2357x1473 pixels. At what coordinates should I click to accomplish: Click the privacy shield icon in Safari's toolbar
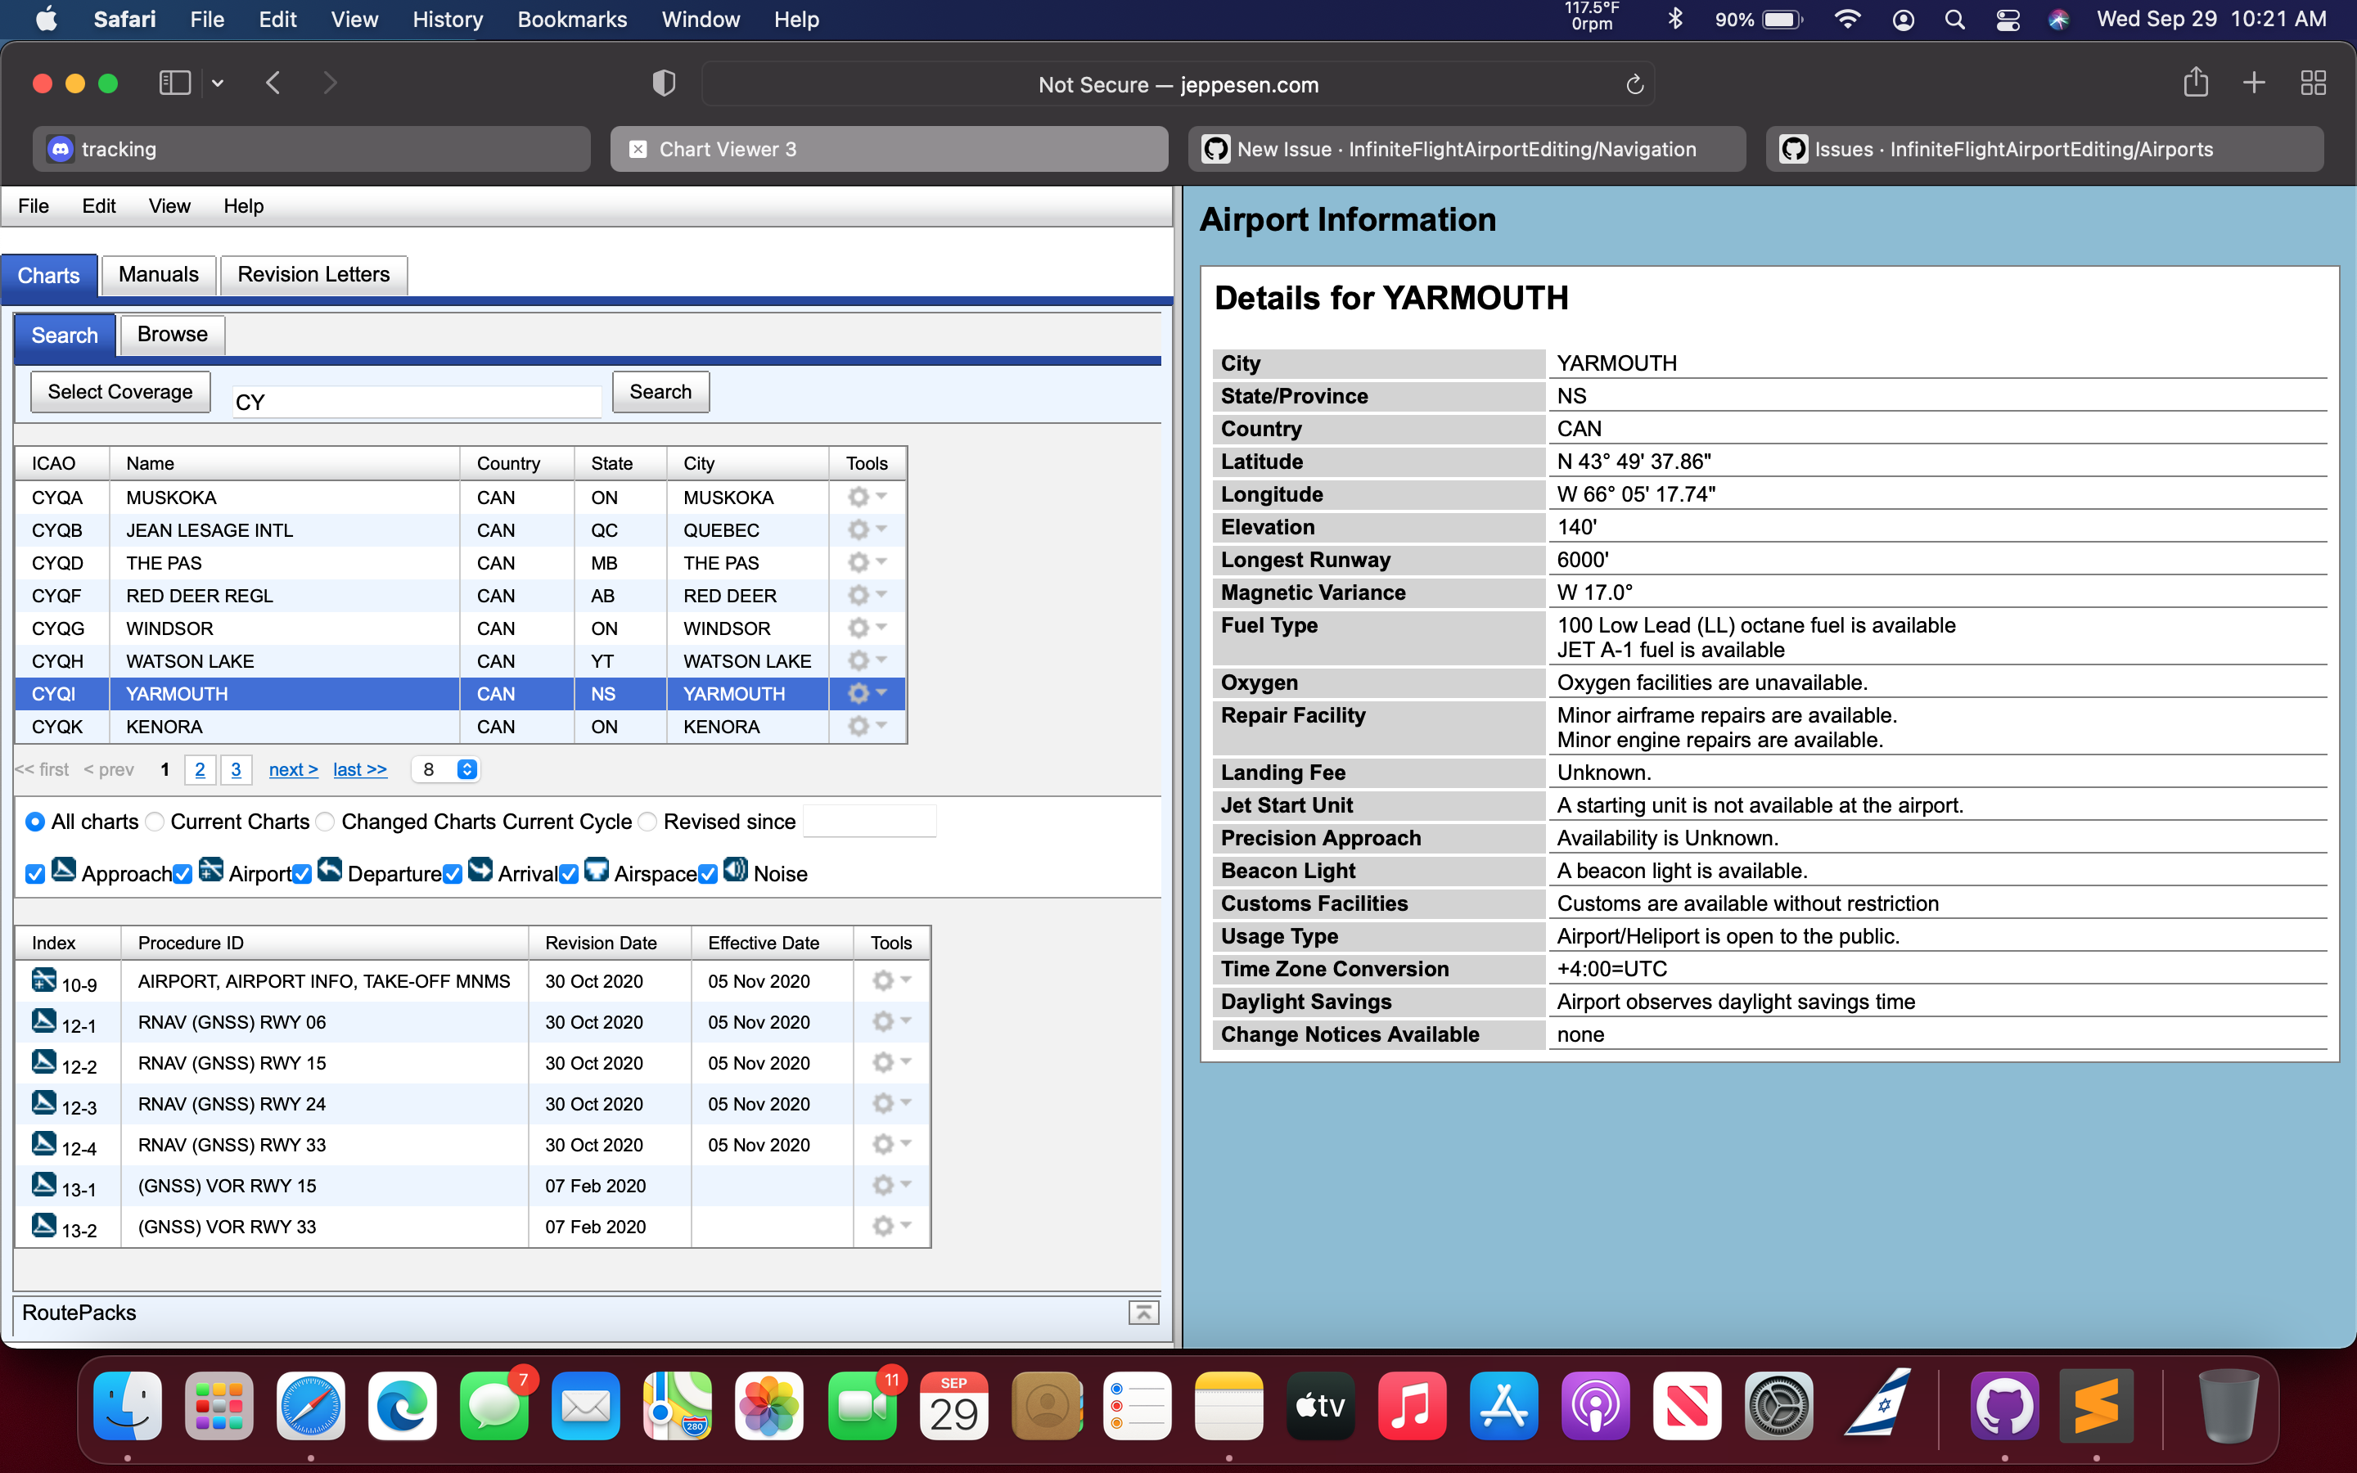(x=663, y=83)
